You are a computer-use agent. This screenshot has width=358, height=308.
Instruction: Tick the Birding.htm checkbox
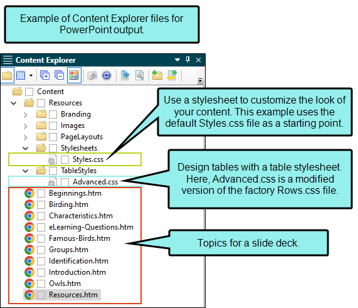41,204
